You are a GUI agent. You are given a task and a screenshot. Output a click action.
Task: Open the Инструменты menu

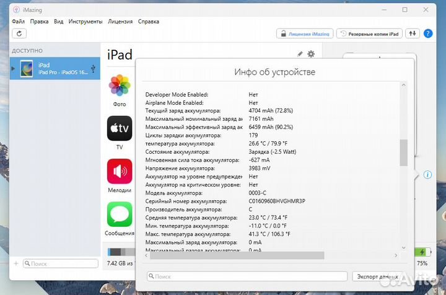pos(85,22)
